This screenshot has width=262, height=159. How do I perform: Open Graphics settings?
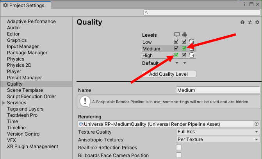[17, 40]
